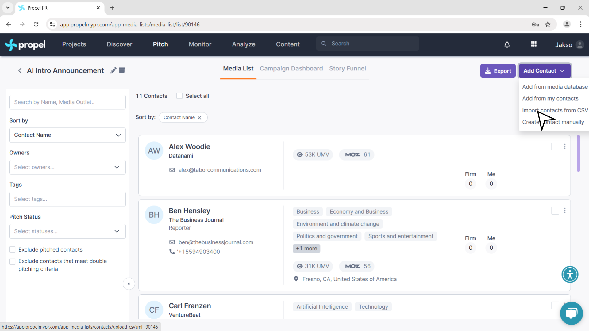The width and height of the screenshot is (589, 331).
Task: Choose Add from my contacts
Action: 550,98
